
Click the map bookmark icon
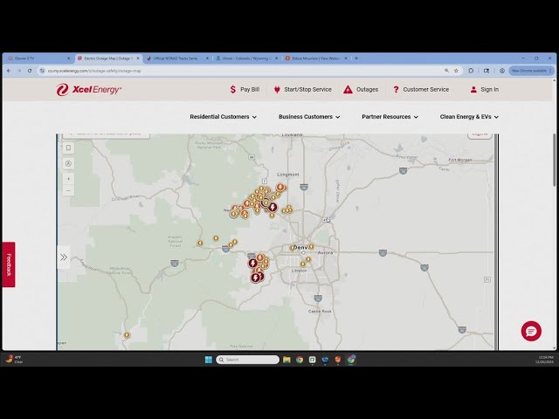tap(68, 148)
